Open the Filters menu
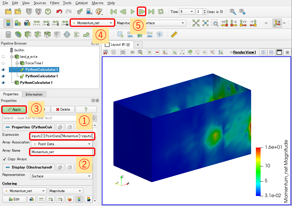The width and height of the screenshot is (292, 206). pyautogui.click(x=54, y=3)
